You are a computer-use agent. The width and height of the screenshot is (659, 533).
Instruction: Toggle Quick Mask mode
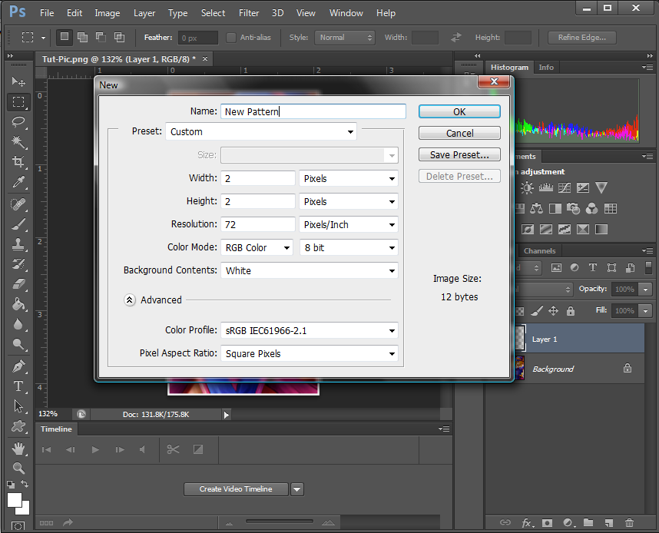(18, 526)
